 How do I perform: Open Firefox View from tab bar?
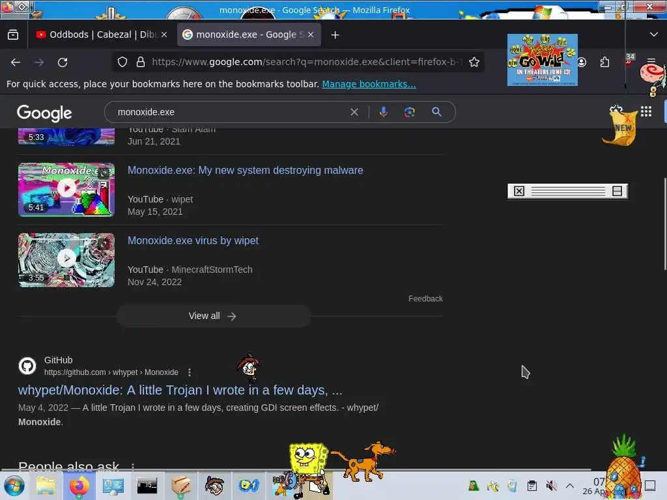coord(13,35)
